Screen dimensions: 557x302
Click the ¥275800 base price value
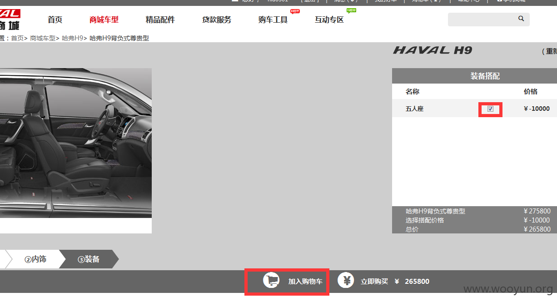[x=537, y=211]
